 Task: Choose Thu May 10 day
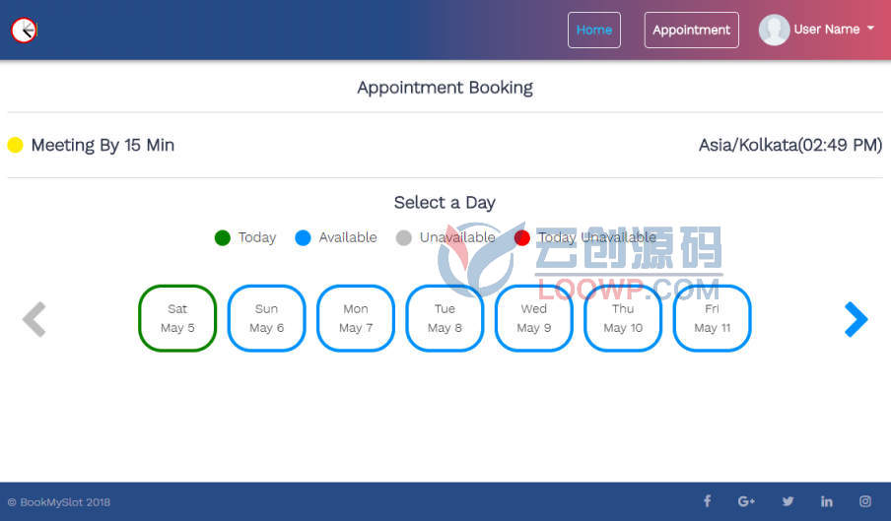623,318
